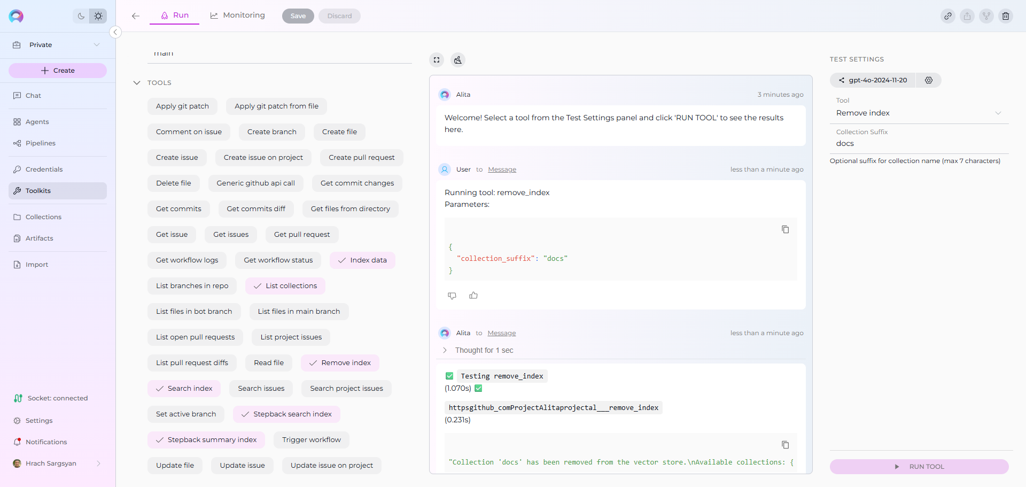Collapse the TOOLS section
Image resolution: width=1026 pixels, height=487 pixels.
(x=137, y=83)
